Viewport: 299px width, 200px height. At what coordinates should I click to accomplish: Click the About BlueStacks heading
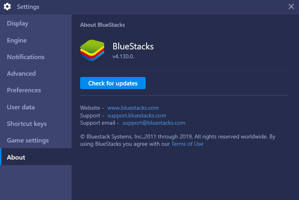pos(102,25)
